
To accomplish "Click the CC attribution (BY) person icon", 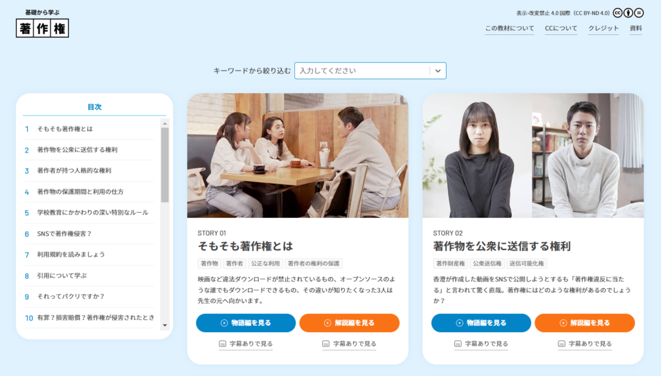I will pos(628,12).
